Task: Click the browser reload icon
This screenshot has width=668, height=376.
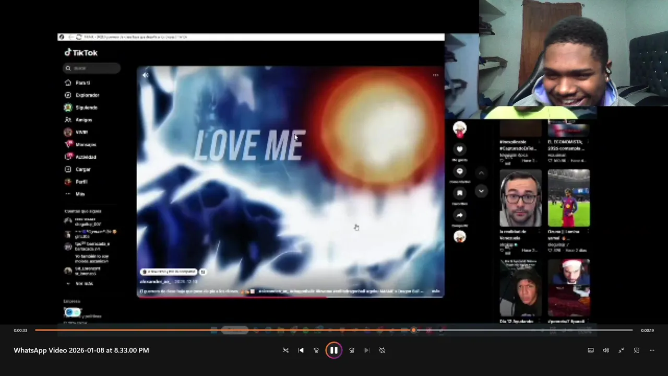Action: pos(79,37)
